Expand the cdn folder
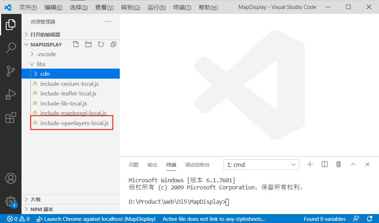Image resolution: width=379 pixels, height=223 pixels. 71,74
